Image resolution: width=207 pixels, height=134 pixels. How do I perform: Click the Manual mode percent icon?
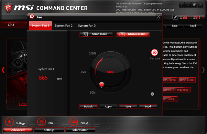tap(122, 34)
